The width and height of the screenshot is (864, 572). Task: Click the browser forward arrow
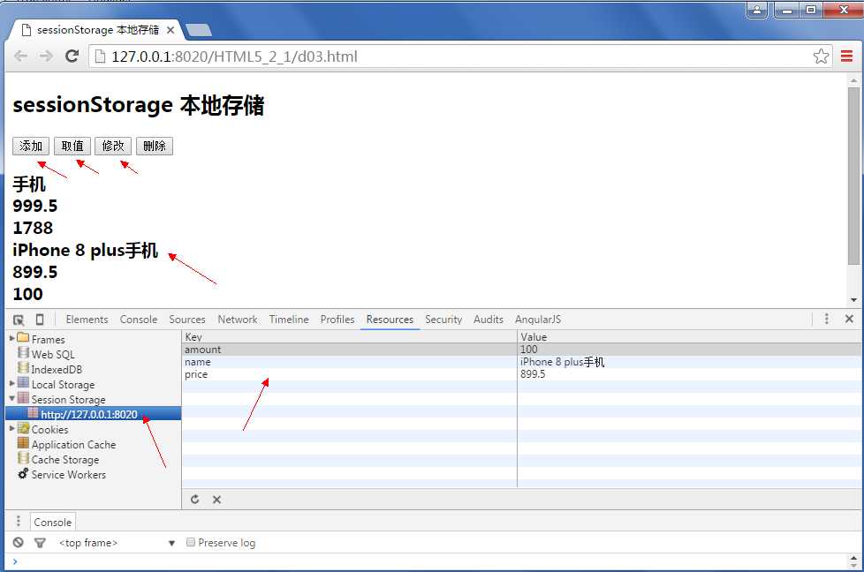[46, 56]
